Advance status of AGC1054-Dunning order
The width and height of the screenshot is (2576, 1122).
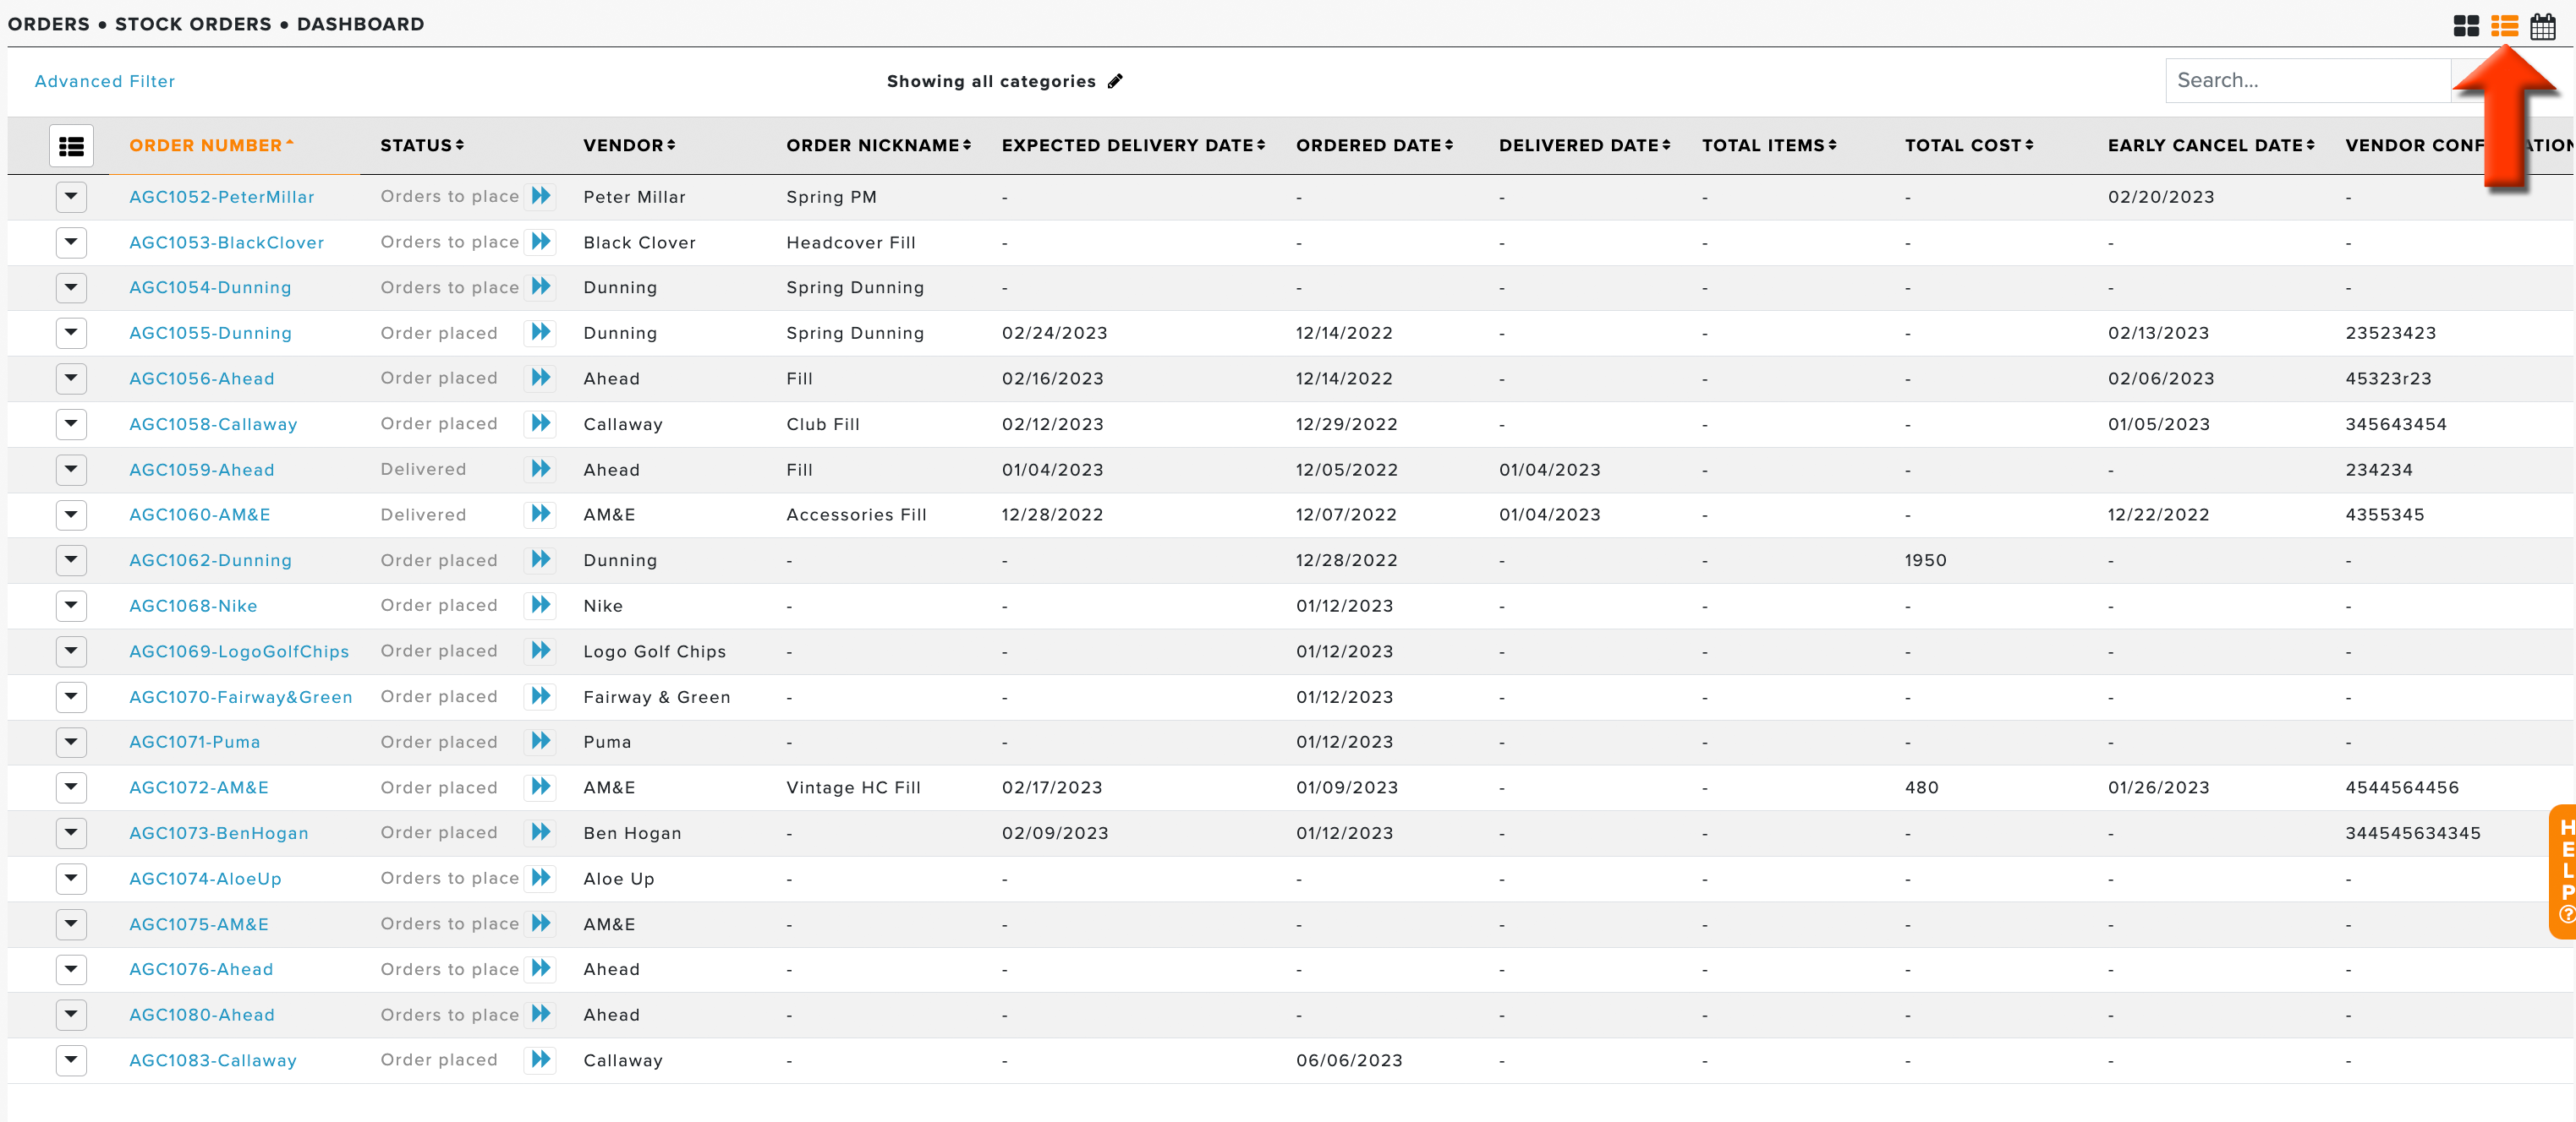541,286
